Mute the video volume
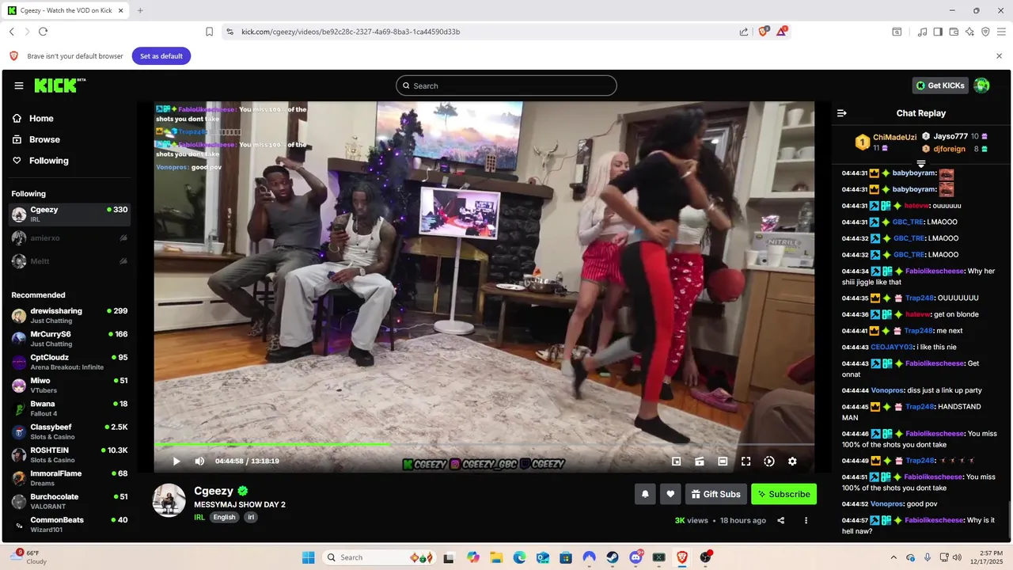1013x570 pixels. click(x=199, y=462)
